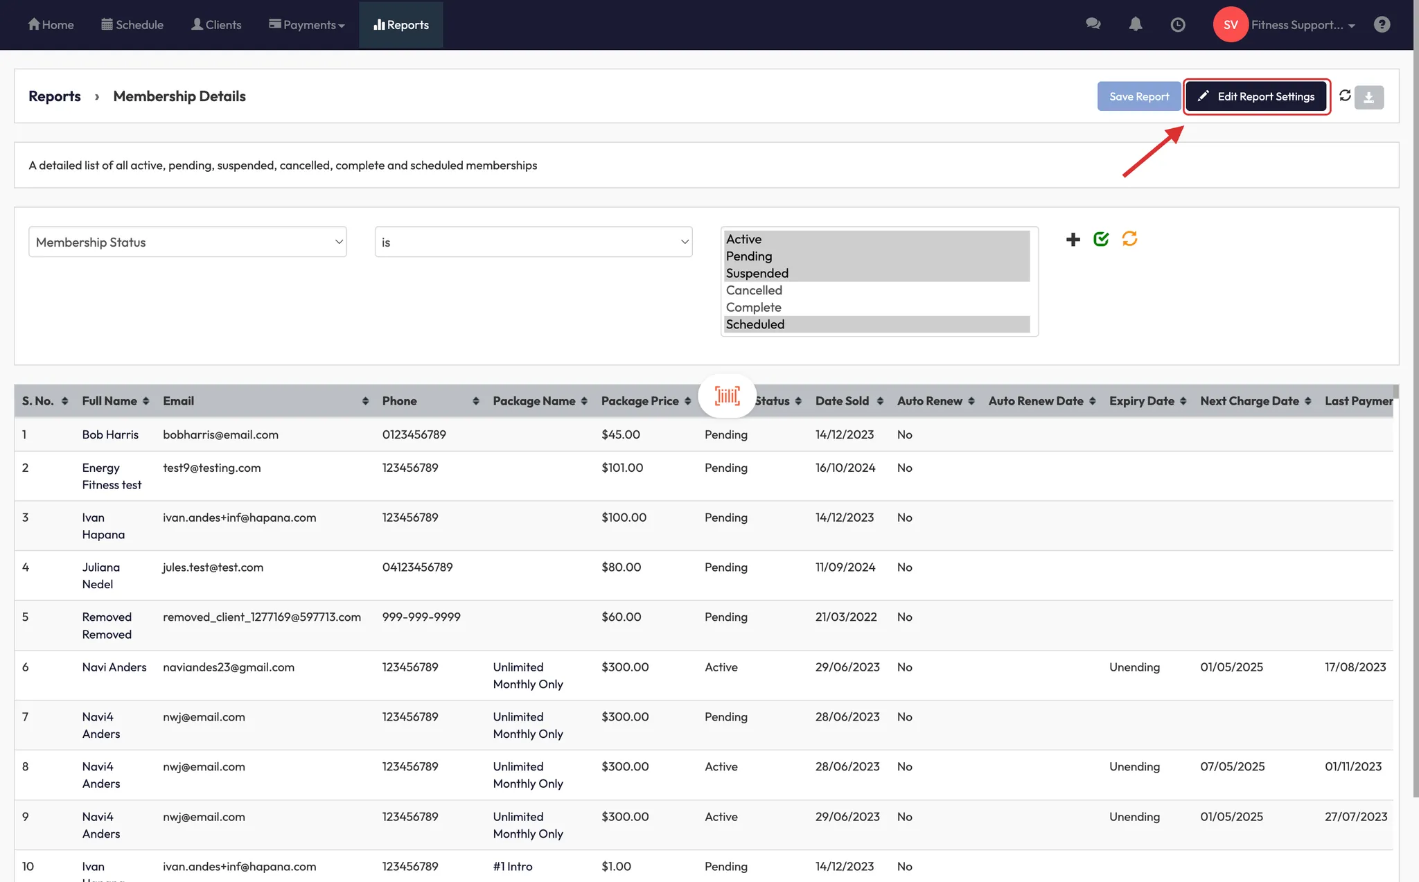Viewport: 1419px width, 882px height.
Task: Open the 'is' operator dropdown
Action: pyautogui.click(x=533, y=242)
